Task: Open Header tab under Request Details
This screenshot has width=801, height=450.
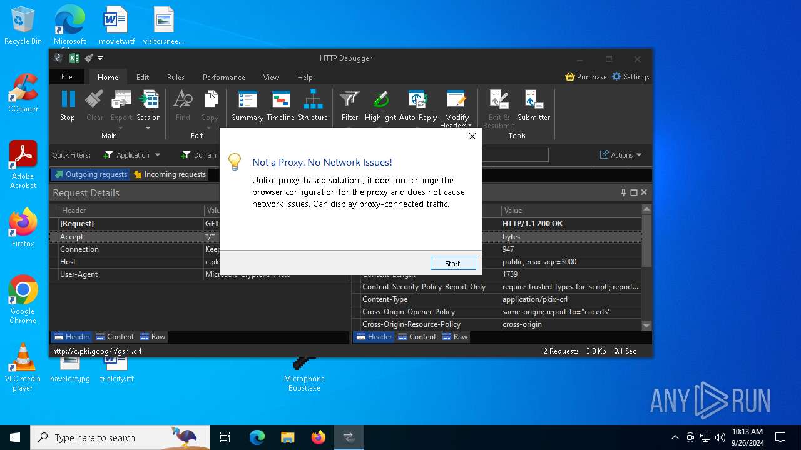Action: click(x=71, y=337)
